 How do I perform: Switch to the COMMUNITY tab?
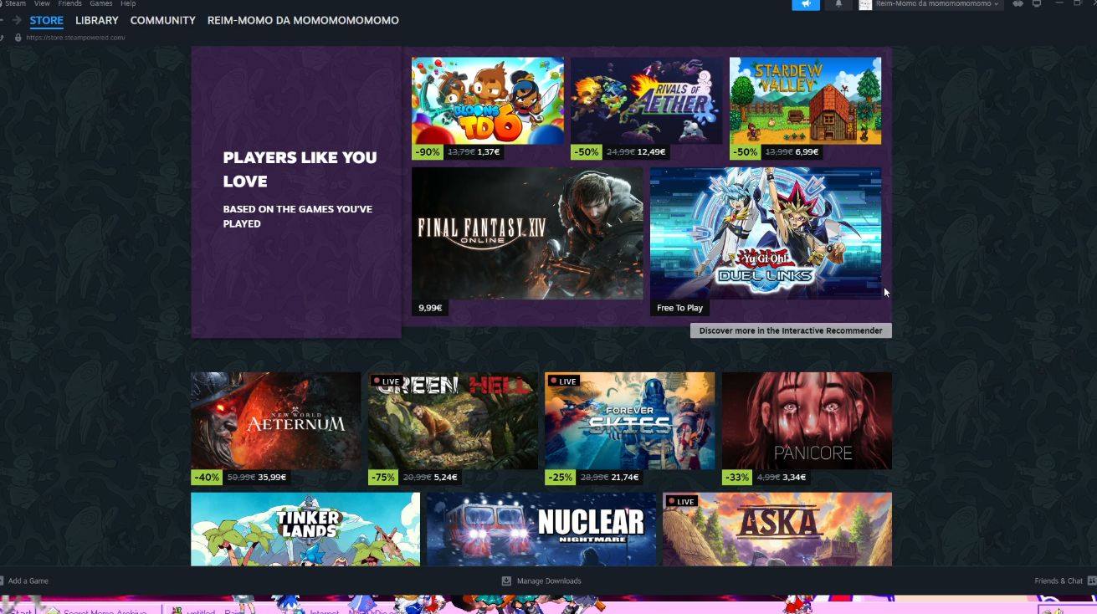[x=163, y=20]
